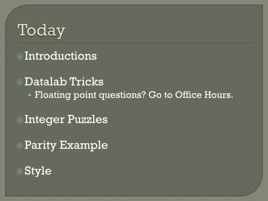This screenshot has height=201, width=268.
Task: Select the Today slide title
Action: click(41, 31)
